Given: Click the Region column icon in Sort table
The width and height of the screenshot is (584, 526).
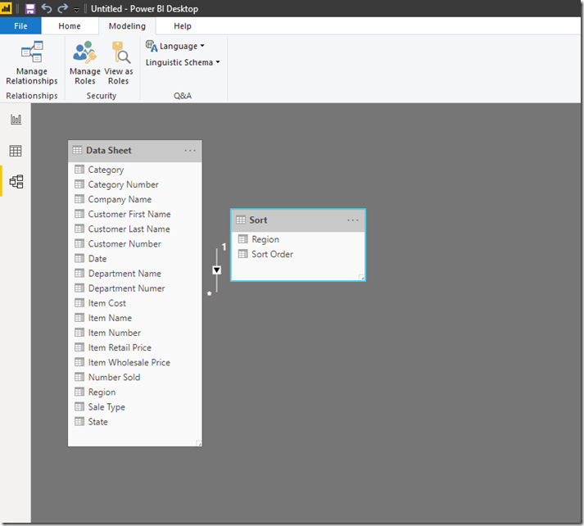Looking at the screenshot, I should coord(242,238).
